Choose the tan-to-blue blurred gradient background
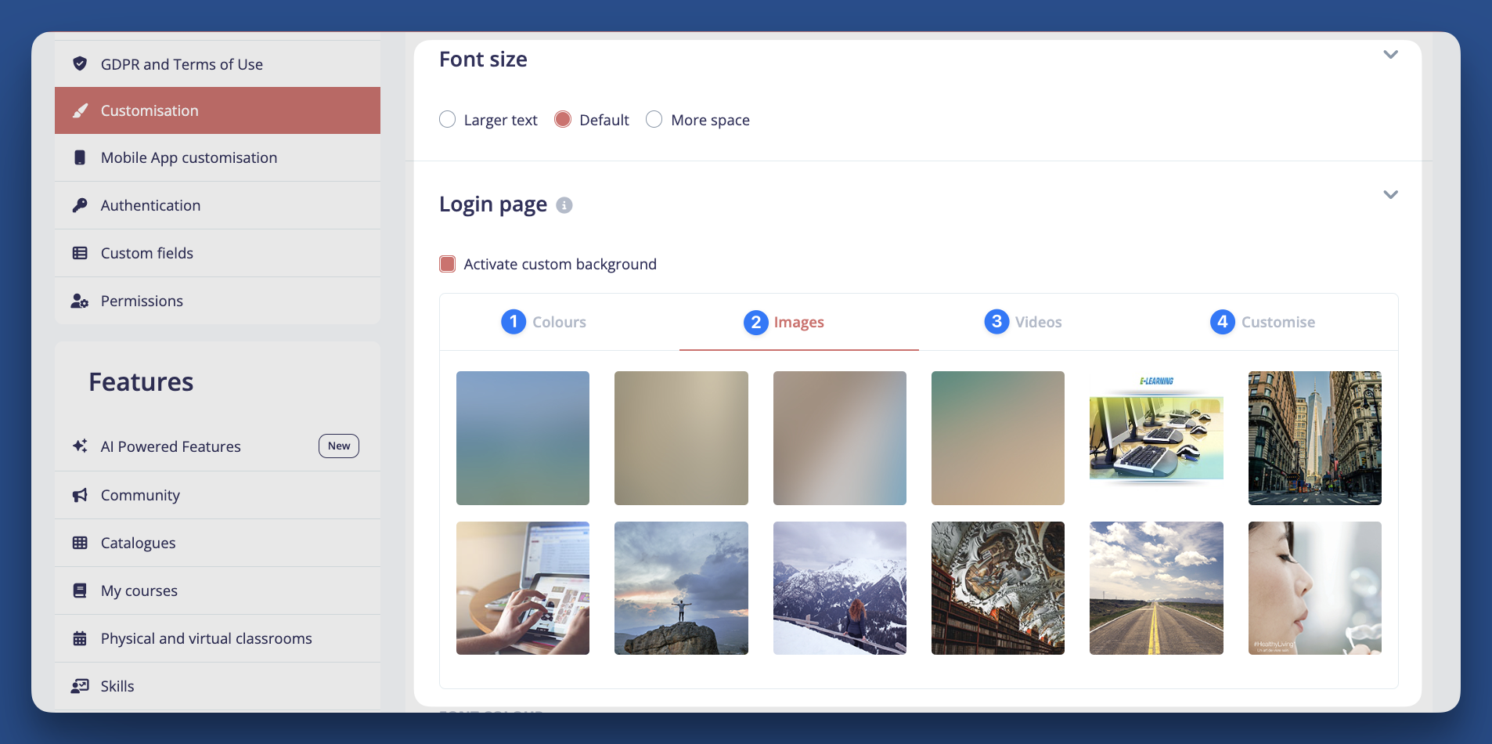This screenshot has width=1492, height=744. pyautogui.click(x=840, y=438)
